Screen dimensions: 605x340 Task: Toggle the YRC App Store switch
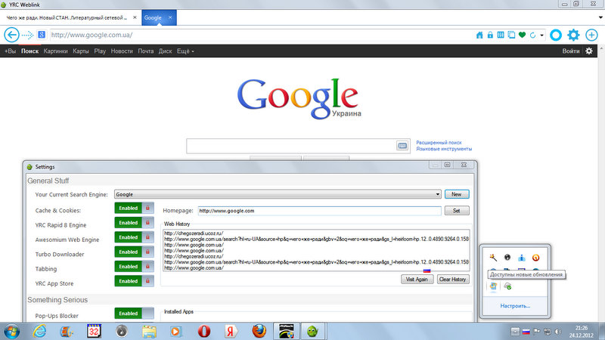click(134, 281)
